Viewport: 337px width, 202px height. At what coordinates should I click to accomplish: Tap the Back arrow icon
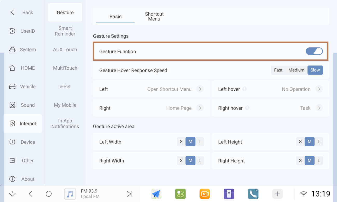12,12
